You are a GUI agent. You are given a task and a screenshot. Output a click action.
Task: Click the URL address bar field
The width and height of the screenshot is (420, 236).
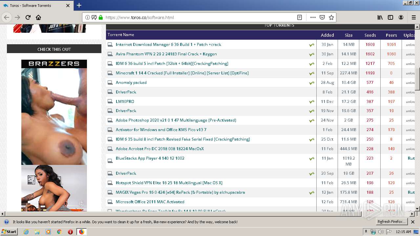pyautogui.click(x=200, y=17)
